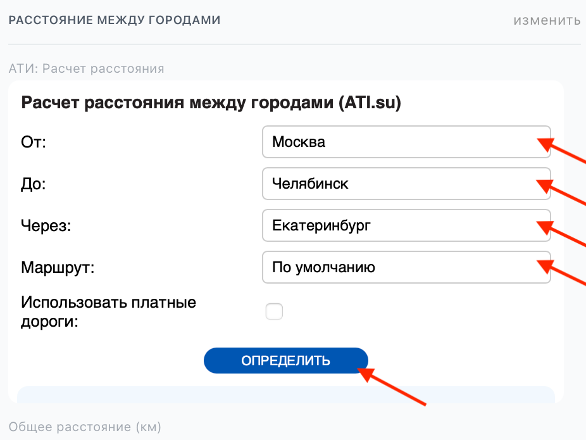Click the "Маршрут:" label

[x=57, y=267]
